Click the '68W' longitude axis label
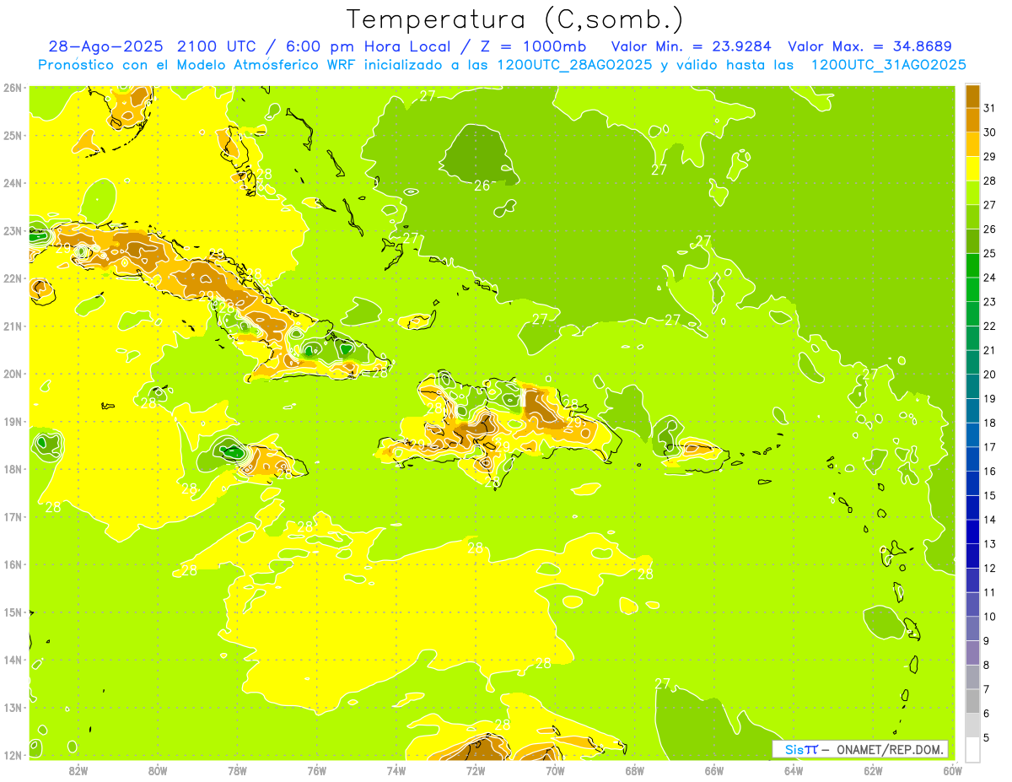1012x782 pixels. (634, 770)
